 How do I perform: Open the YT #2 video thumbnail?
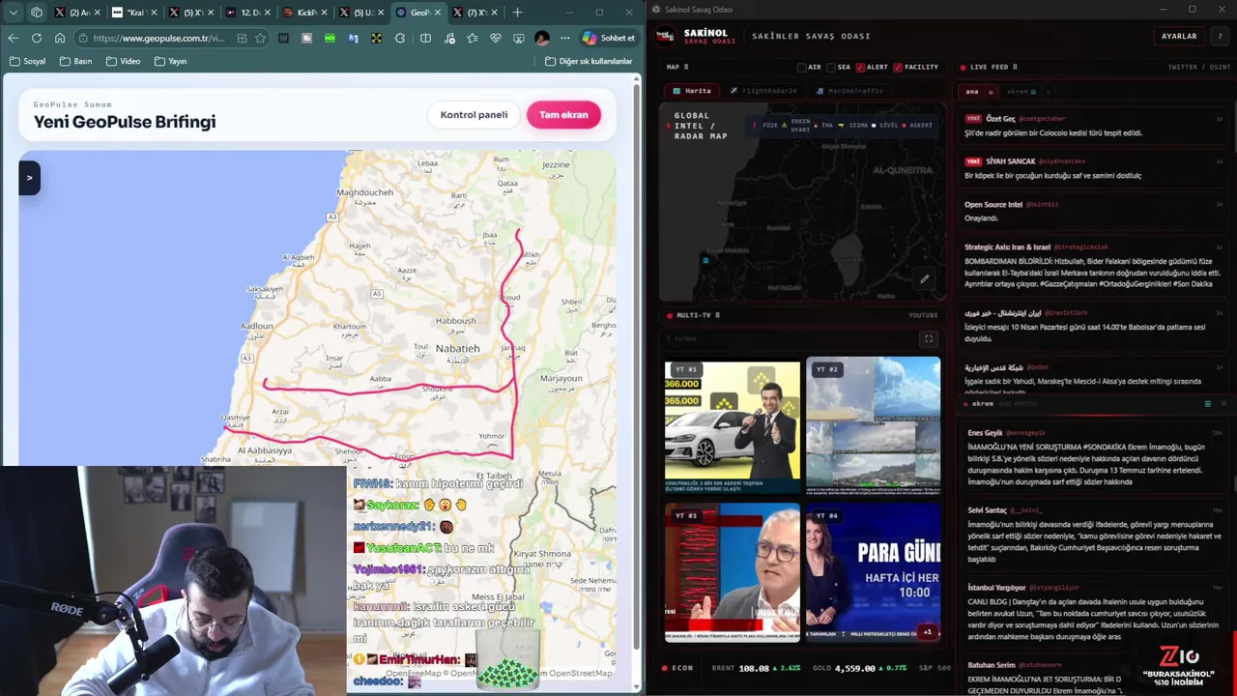tap(873, 425)
